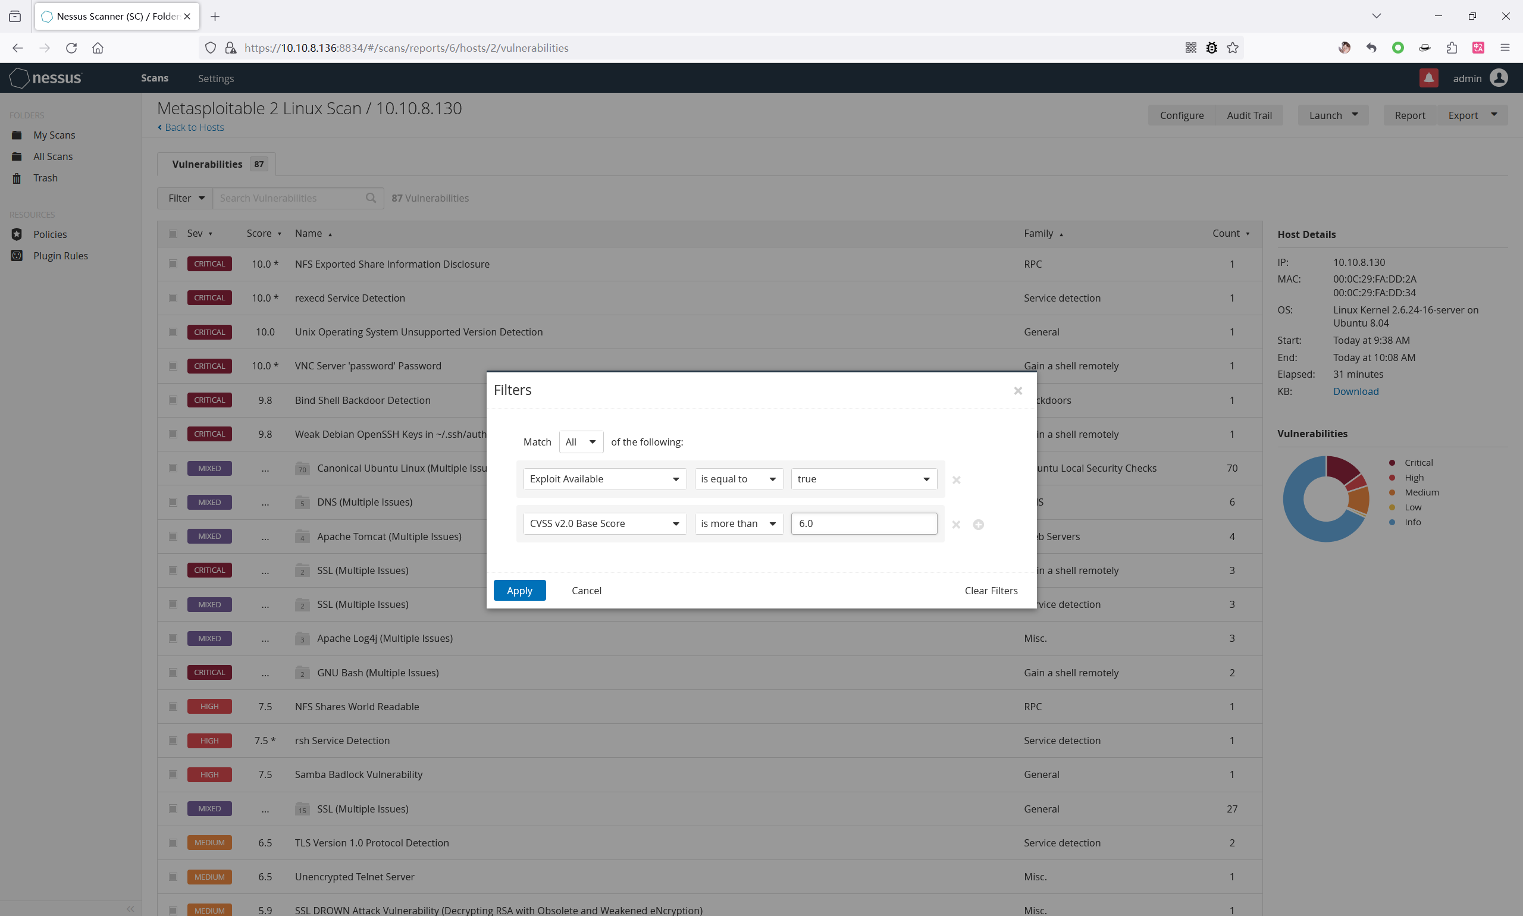Download the KB file

(1356, 391)
